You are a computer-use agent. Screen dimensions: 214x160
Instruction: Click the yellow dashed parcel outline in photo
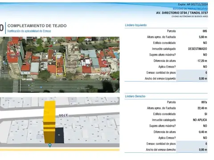point(61,65)
